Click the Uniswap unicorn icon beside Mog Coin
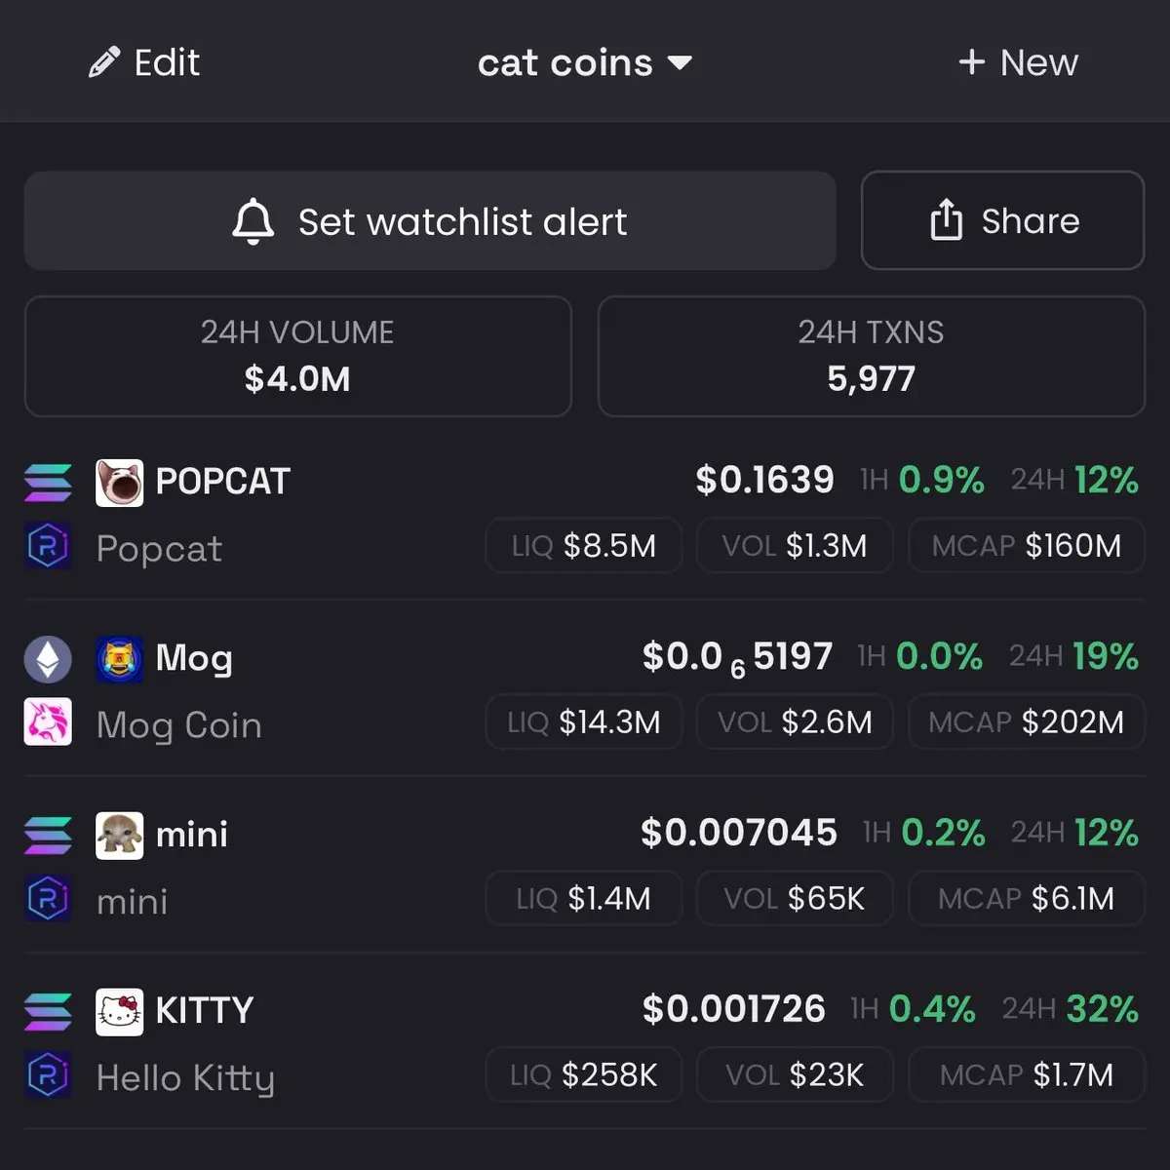The width and height of the screenshot is (1170, 1170). 48,722
